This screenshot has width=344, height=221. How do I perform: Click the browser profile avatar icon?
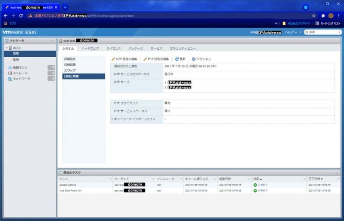point(331,16)
